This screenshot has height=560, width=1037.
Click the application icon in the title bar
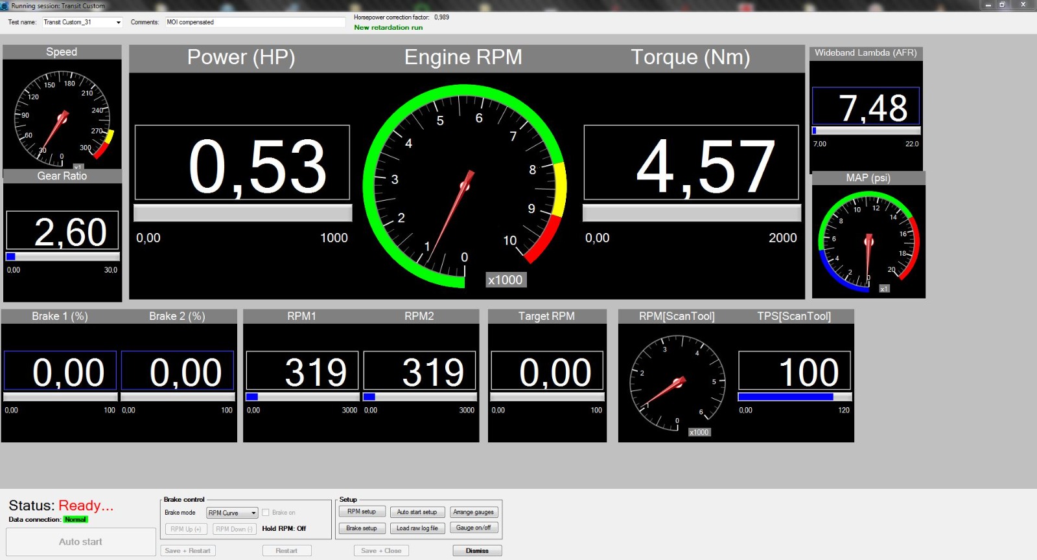click(5, 5)
